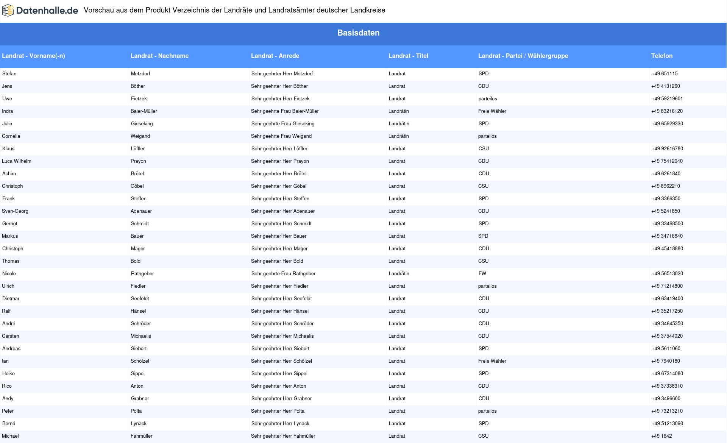Screen dimensions: 727x443
Task: Click the first name cell Uwe
Action: 7,99
